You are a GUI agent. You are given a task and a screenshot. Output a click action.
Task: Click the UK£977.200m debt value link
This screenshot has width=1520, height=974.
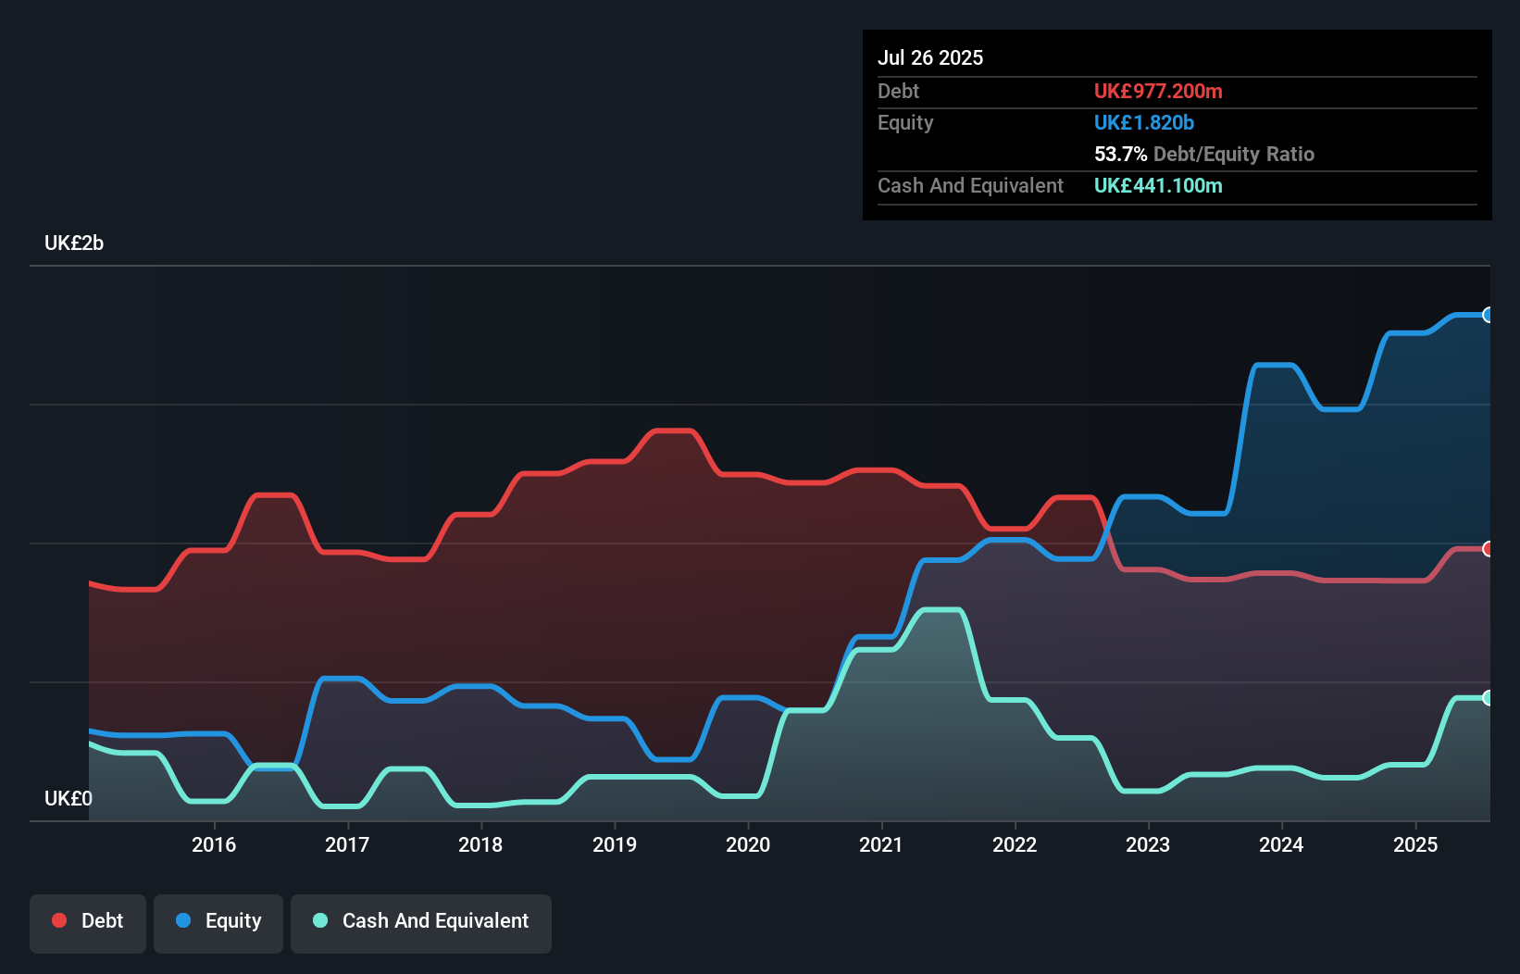point(1158,92)
